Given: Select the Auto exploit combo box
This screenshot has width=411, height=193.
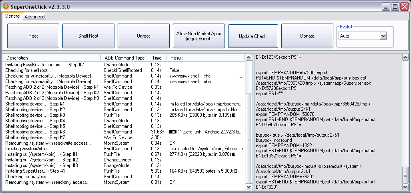Looking at the screenshot, I should [x=363, y=36].
